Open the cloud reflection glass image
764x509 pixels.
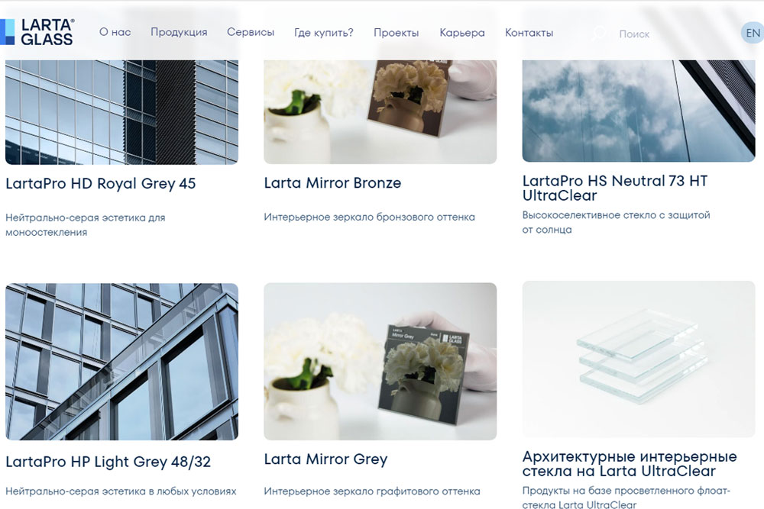pos(638,111)
